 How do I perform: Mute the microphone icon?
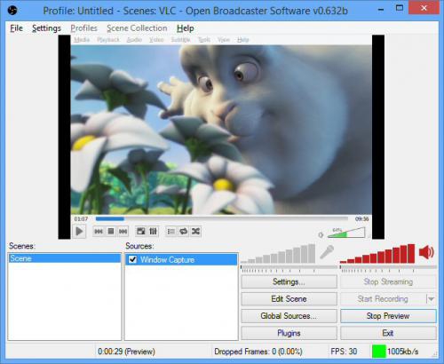click(x=327, y=252)
